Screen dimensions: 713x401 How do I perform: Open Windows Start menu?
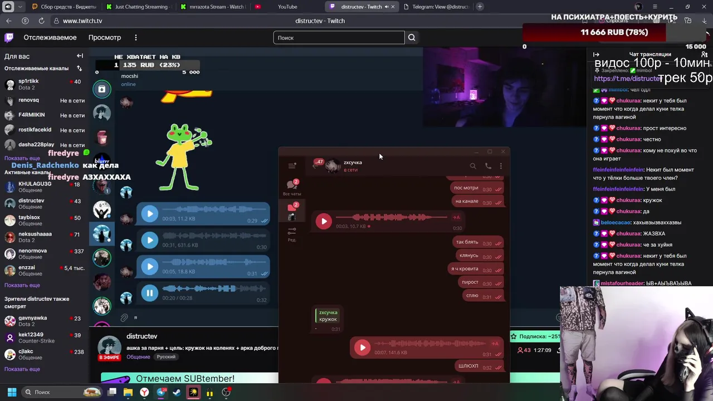coord(12,392)
